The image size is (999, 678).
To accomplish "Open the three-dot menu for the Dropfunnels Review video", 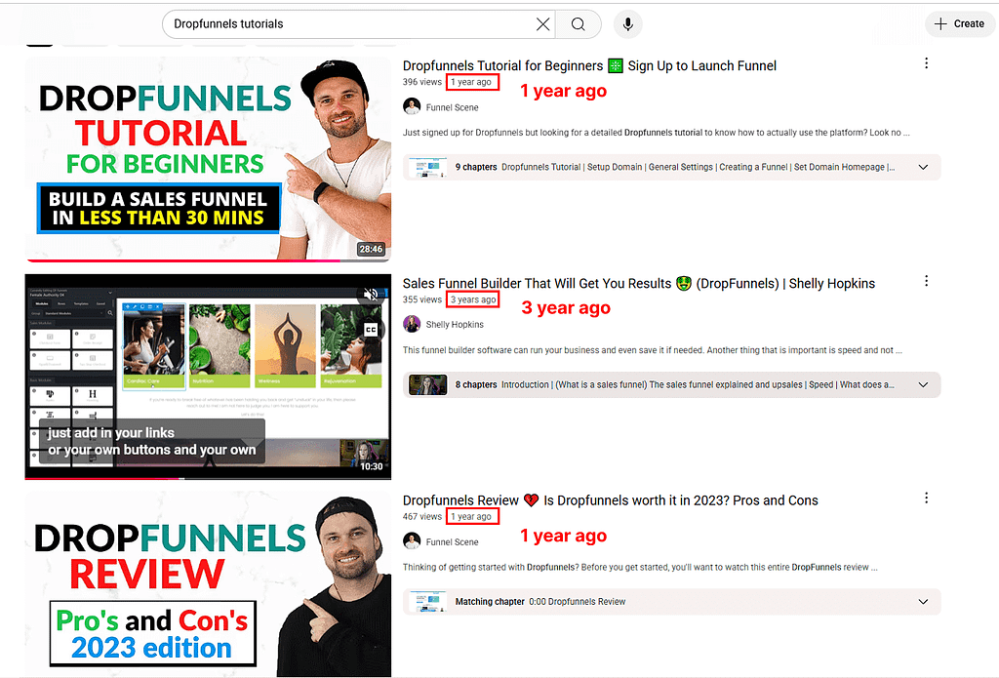I will (927, 498).
